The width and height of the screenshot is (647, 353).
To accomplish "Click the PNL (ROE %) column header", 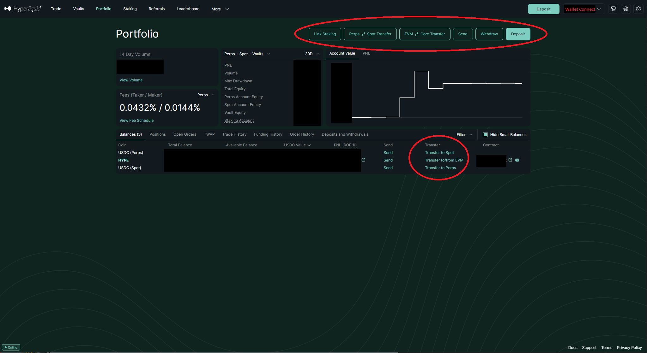I will 345,145.
